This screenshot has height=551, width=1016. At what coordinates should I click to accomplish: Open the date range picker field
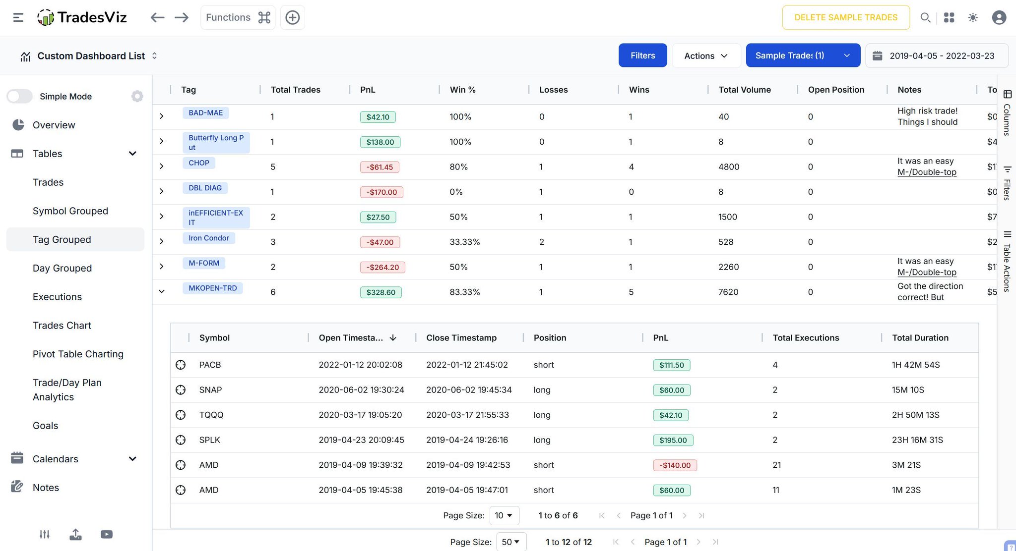(937, 55)
